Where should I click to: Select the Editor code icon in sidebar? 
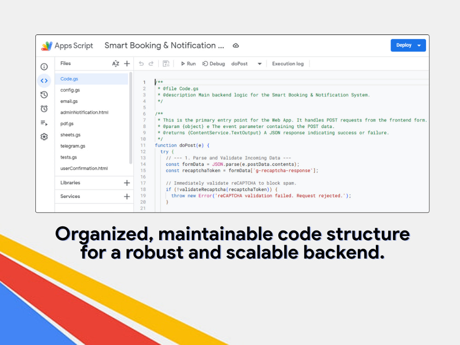point(44,80)
